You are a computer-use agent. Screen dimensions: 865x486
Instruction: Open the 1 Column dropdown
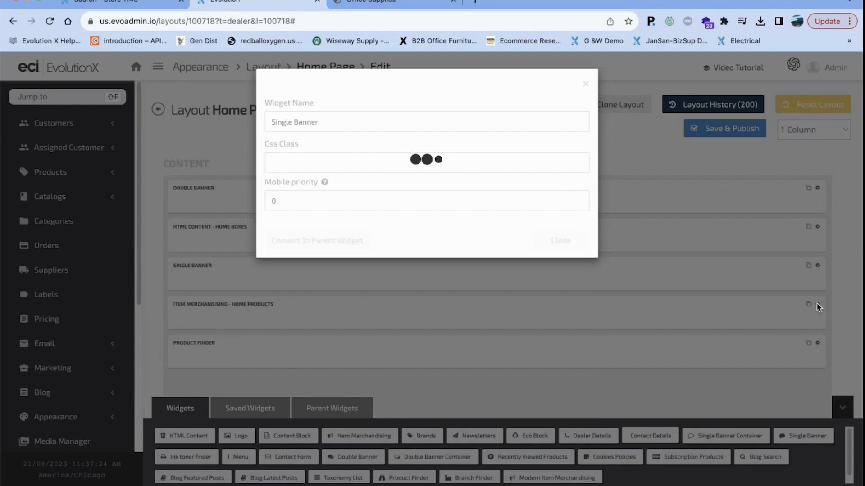point(814,130)
